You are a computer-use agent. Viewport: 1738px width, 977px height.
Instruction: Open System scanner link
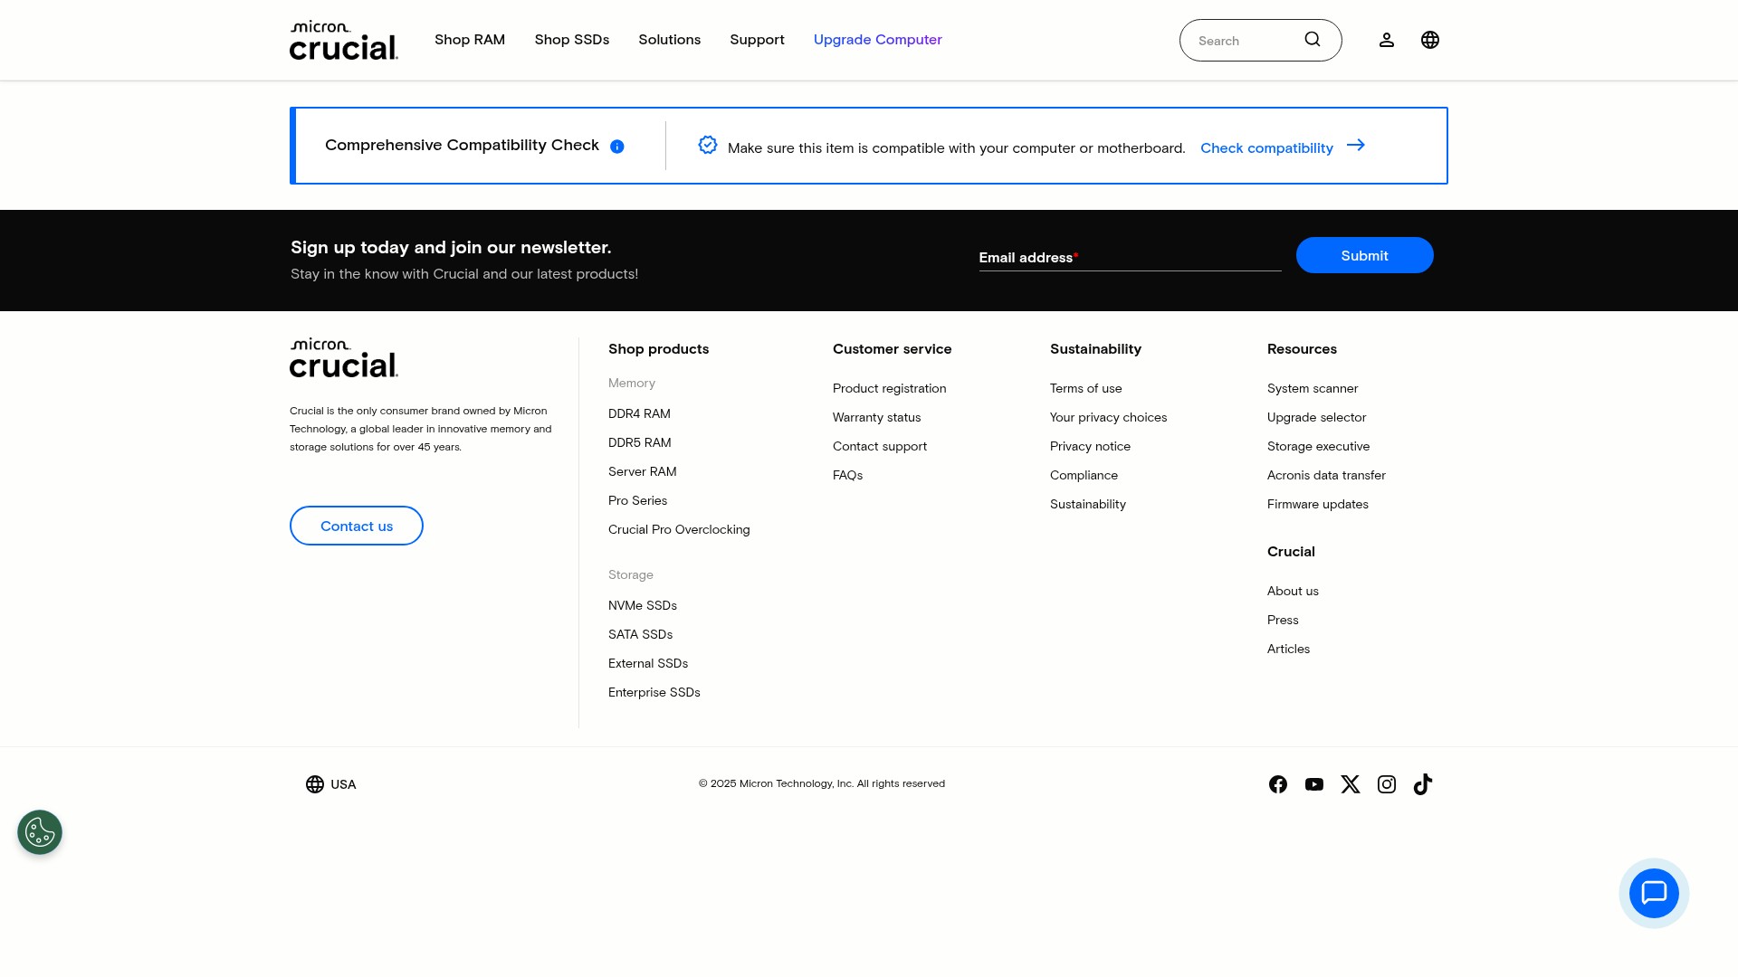(x=1313, y=389)
